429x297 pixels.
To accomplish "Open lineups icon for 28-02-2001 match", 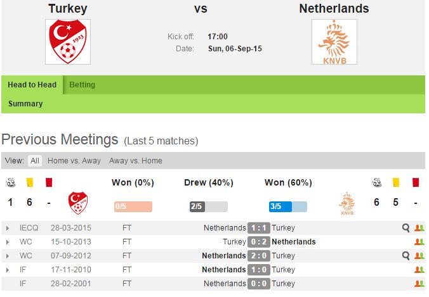I will click(419, 284).
